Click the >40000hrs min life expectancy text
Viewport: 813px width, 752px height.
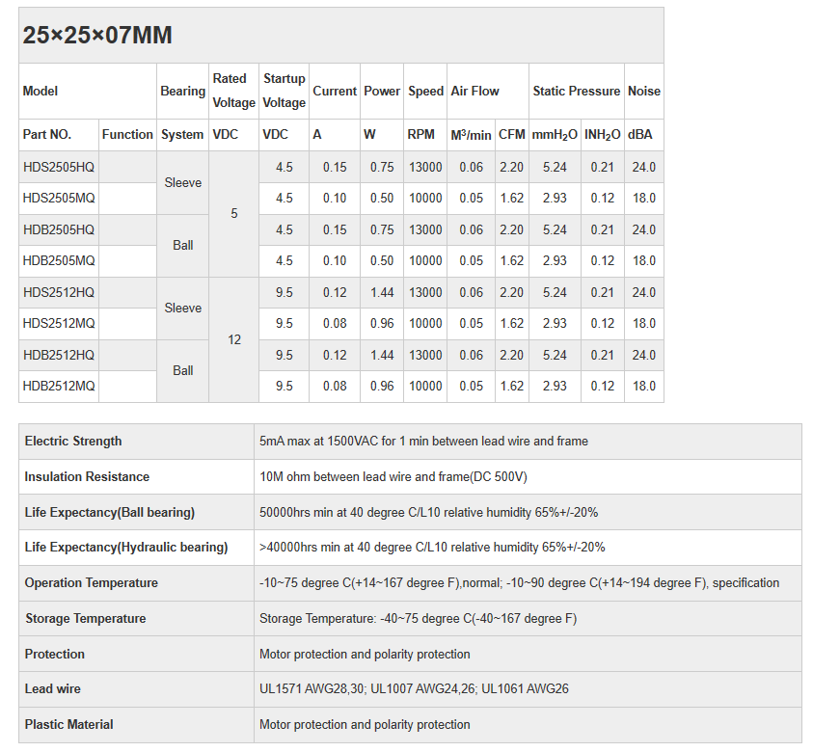(x=432, y=548)
